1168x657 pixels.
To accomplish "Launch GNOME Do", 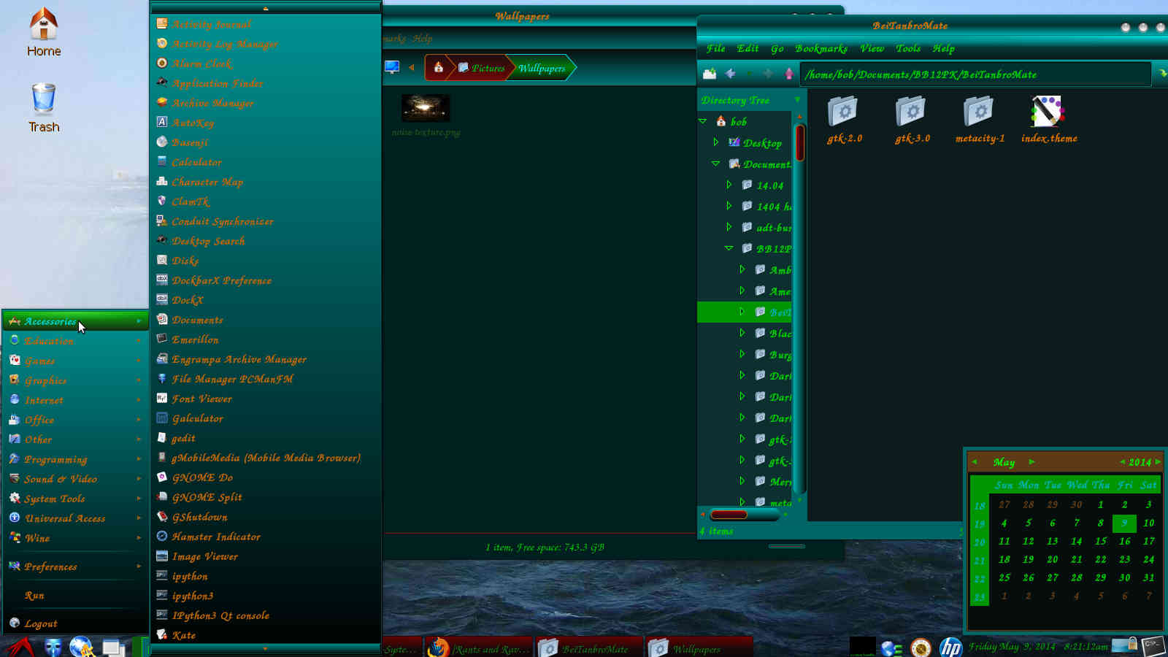I will 266,477.
